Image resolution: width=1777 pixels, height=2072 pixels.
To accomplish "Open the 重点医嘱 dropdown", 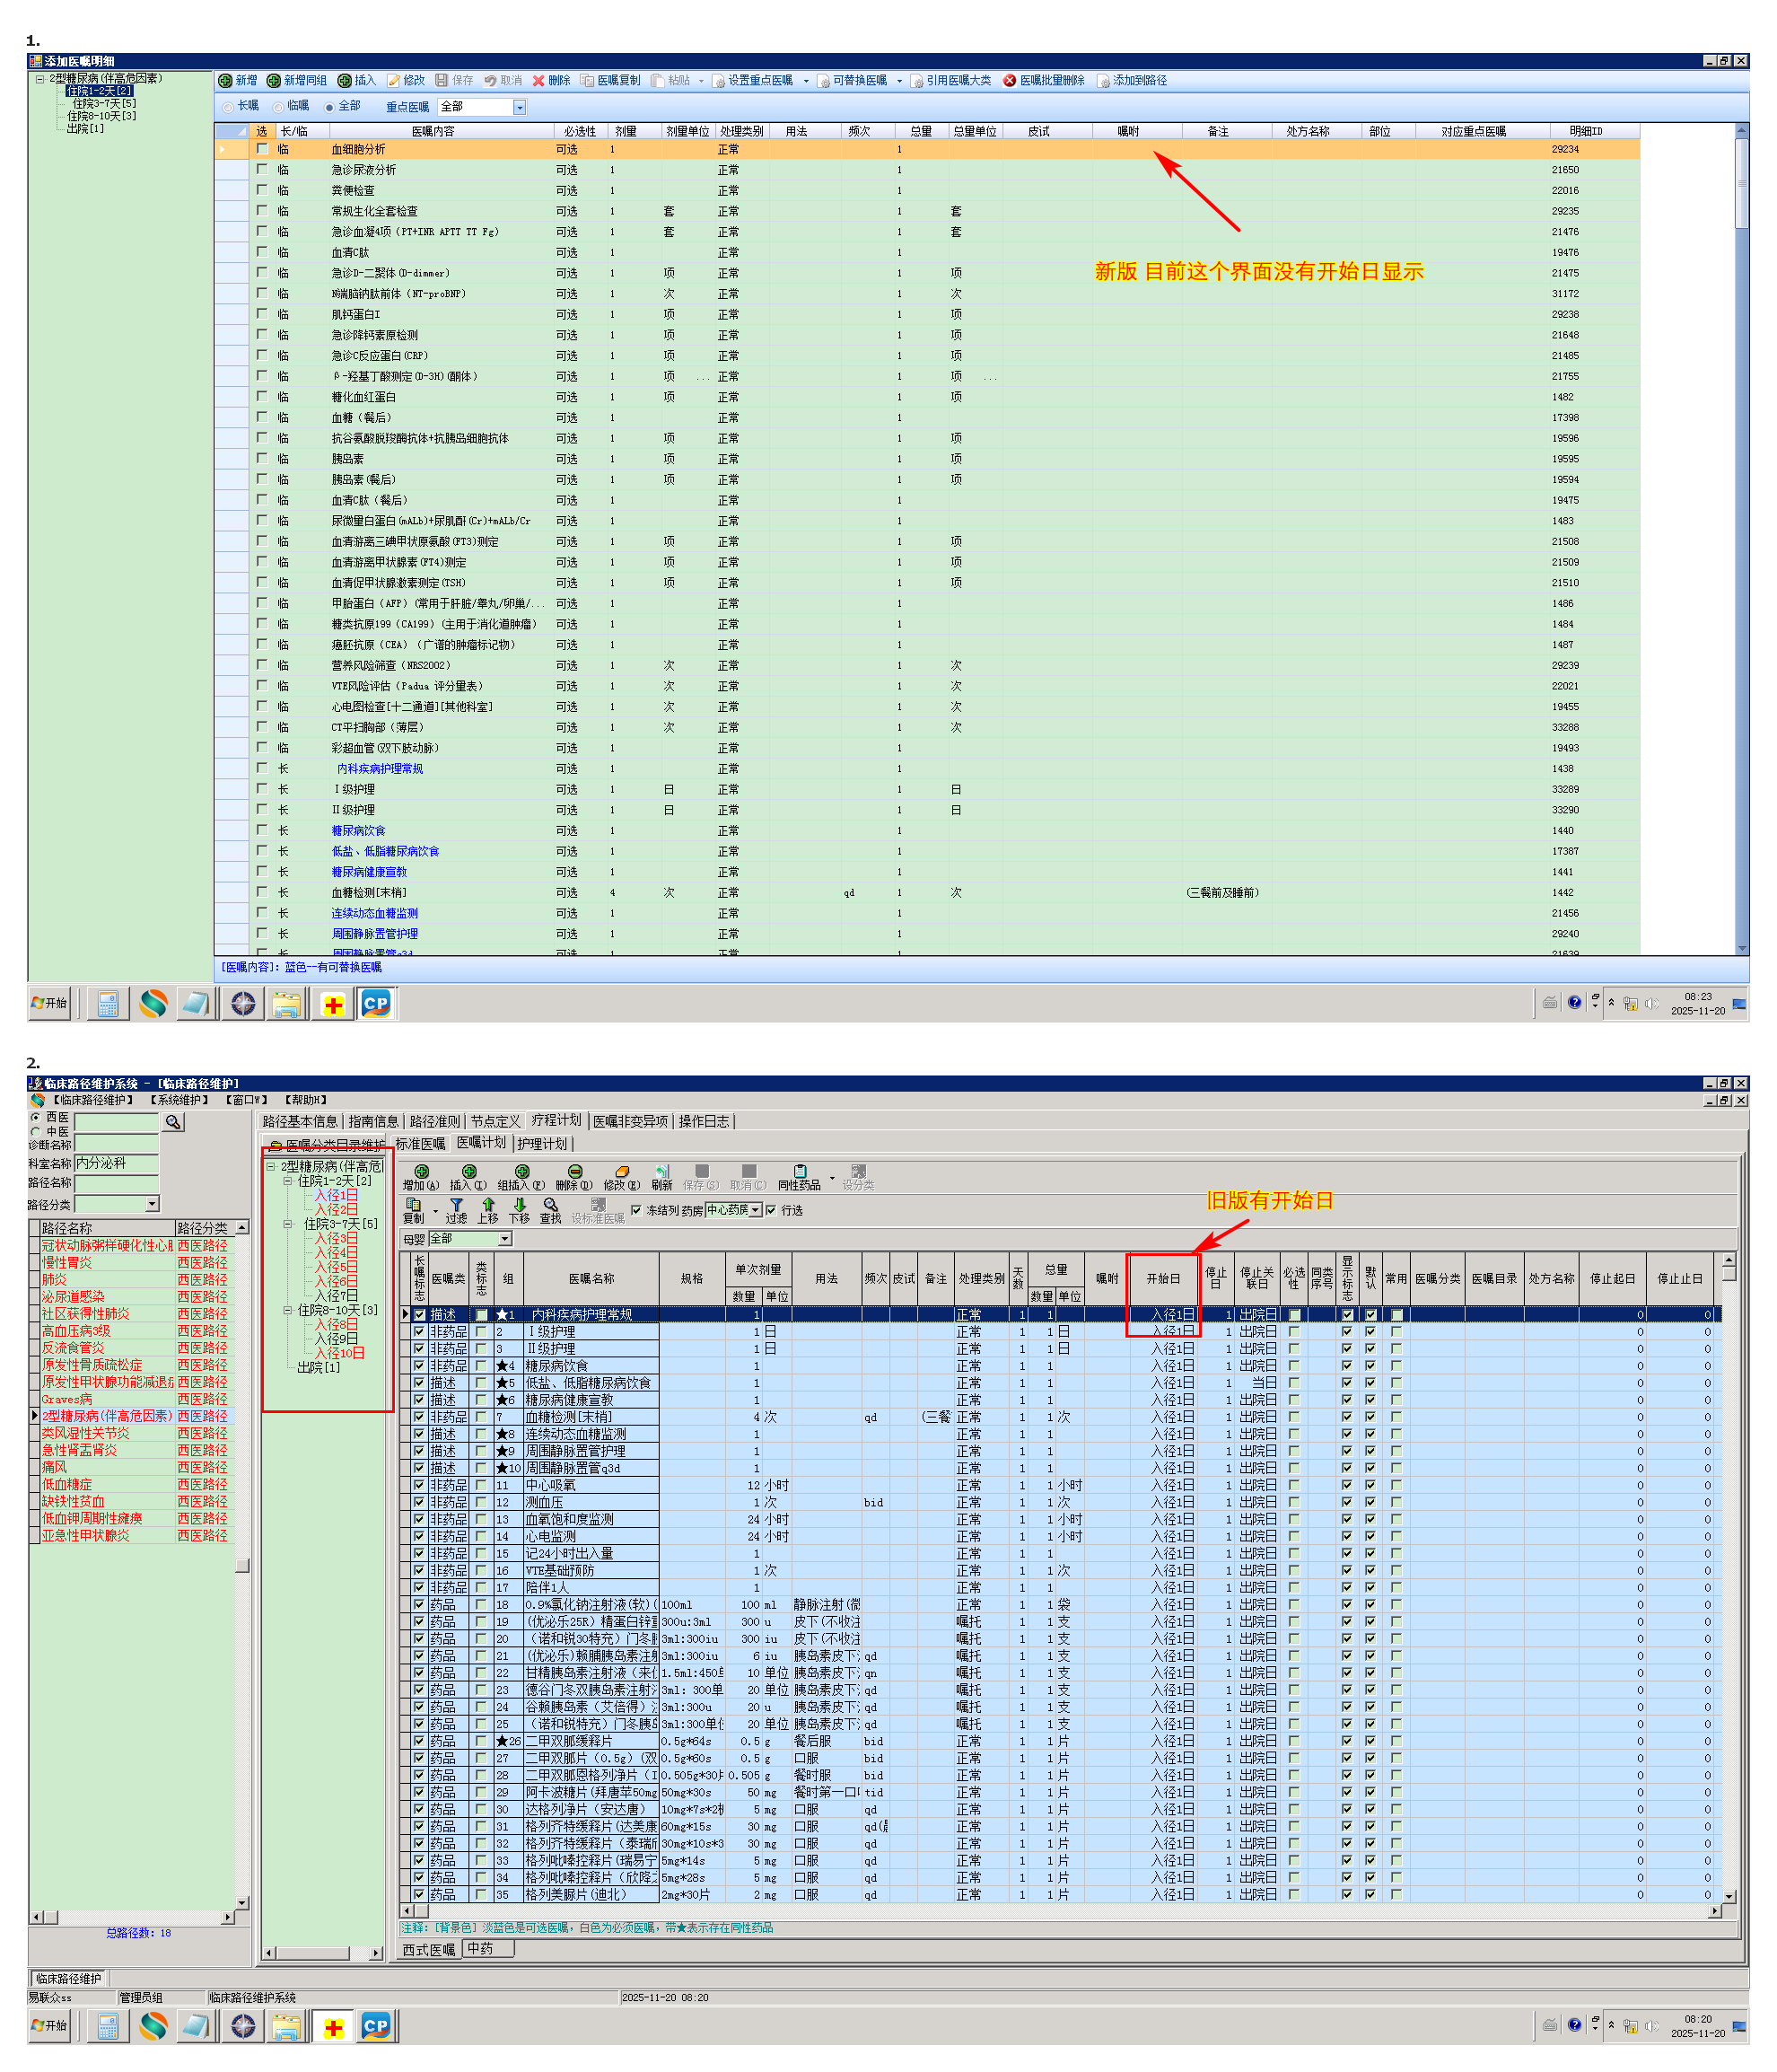I will pos(519,107).
